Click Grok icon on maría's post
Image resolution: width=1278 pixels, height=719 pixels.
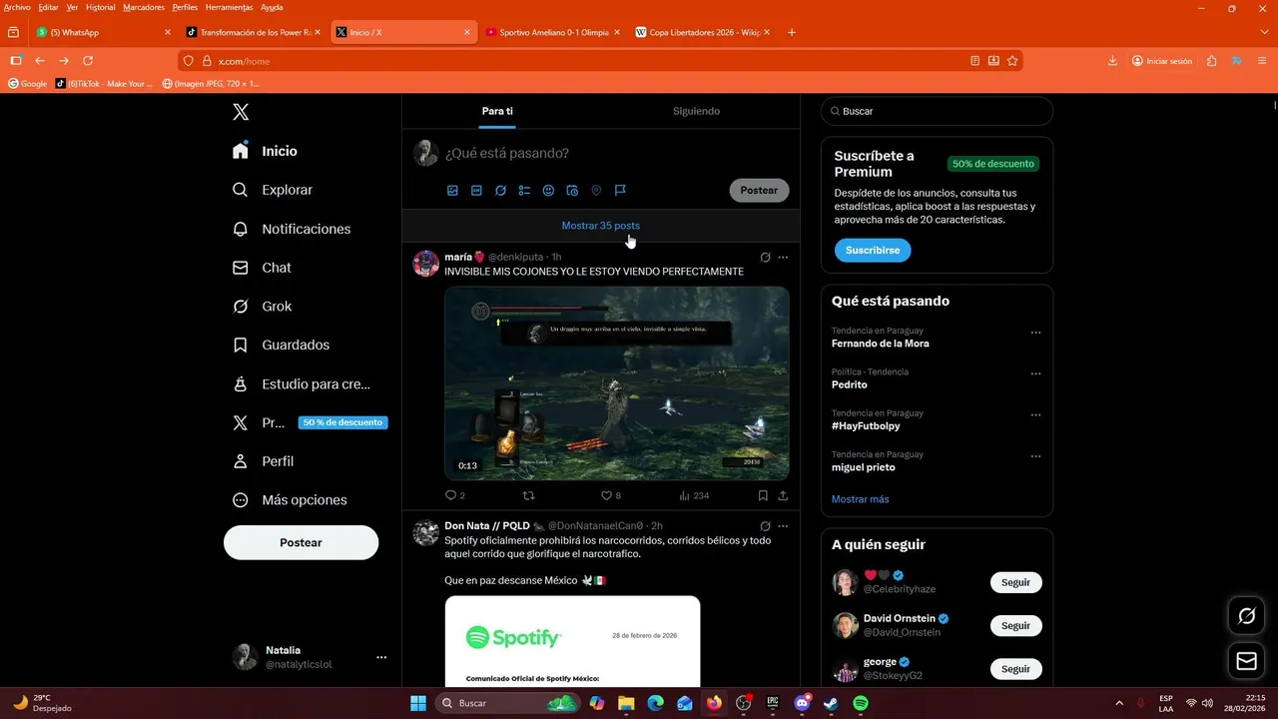[765, 257]
